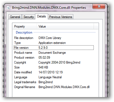Click the 5.2.9.0 version value
This screenshot has width=114, height=102.
click(43, 48)
